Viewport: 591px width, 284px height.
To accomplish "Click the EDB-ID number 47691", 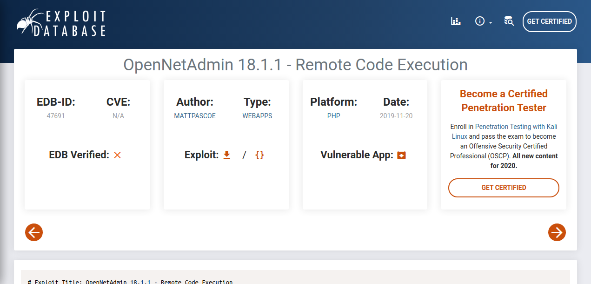I will (56, 116).
